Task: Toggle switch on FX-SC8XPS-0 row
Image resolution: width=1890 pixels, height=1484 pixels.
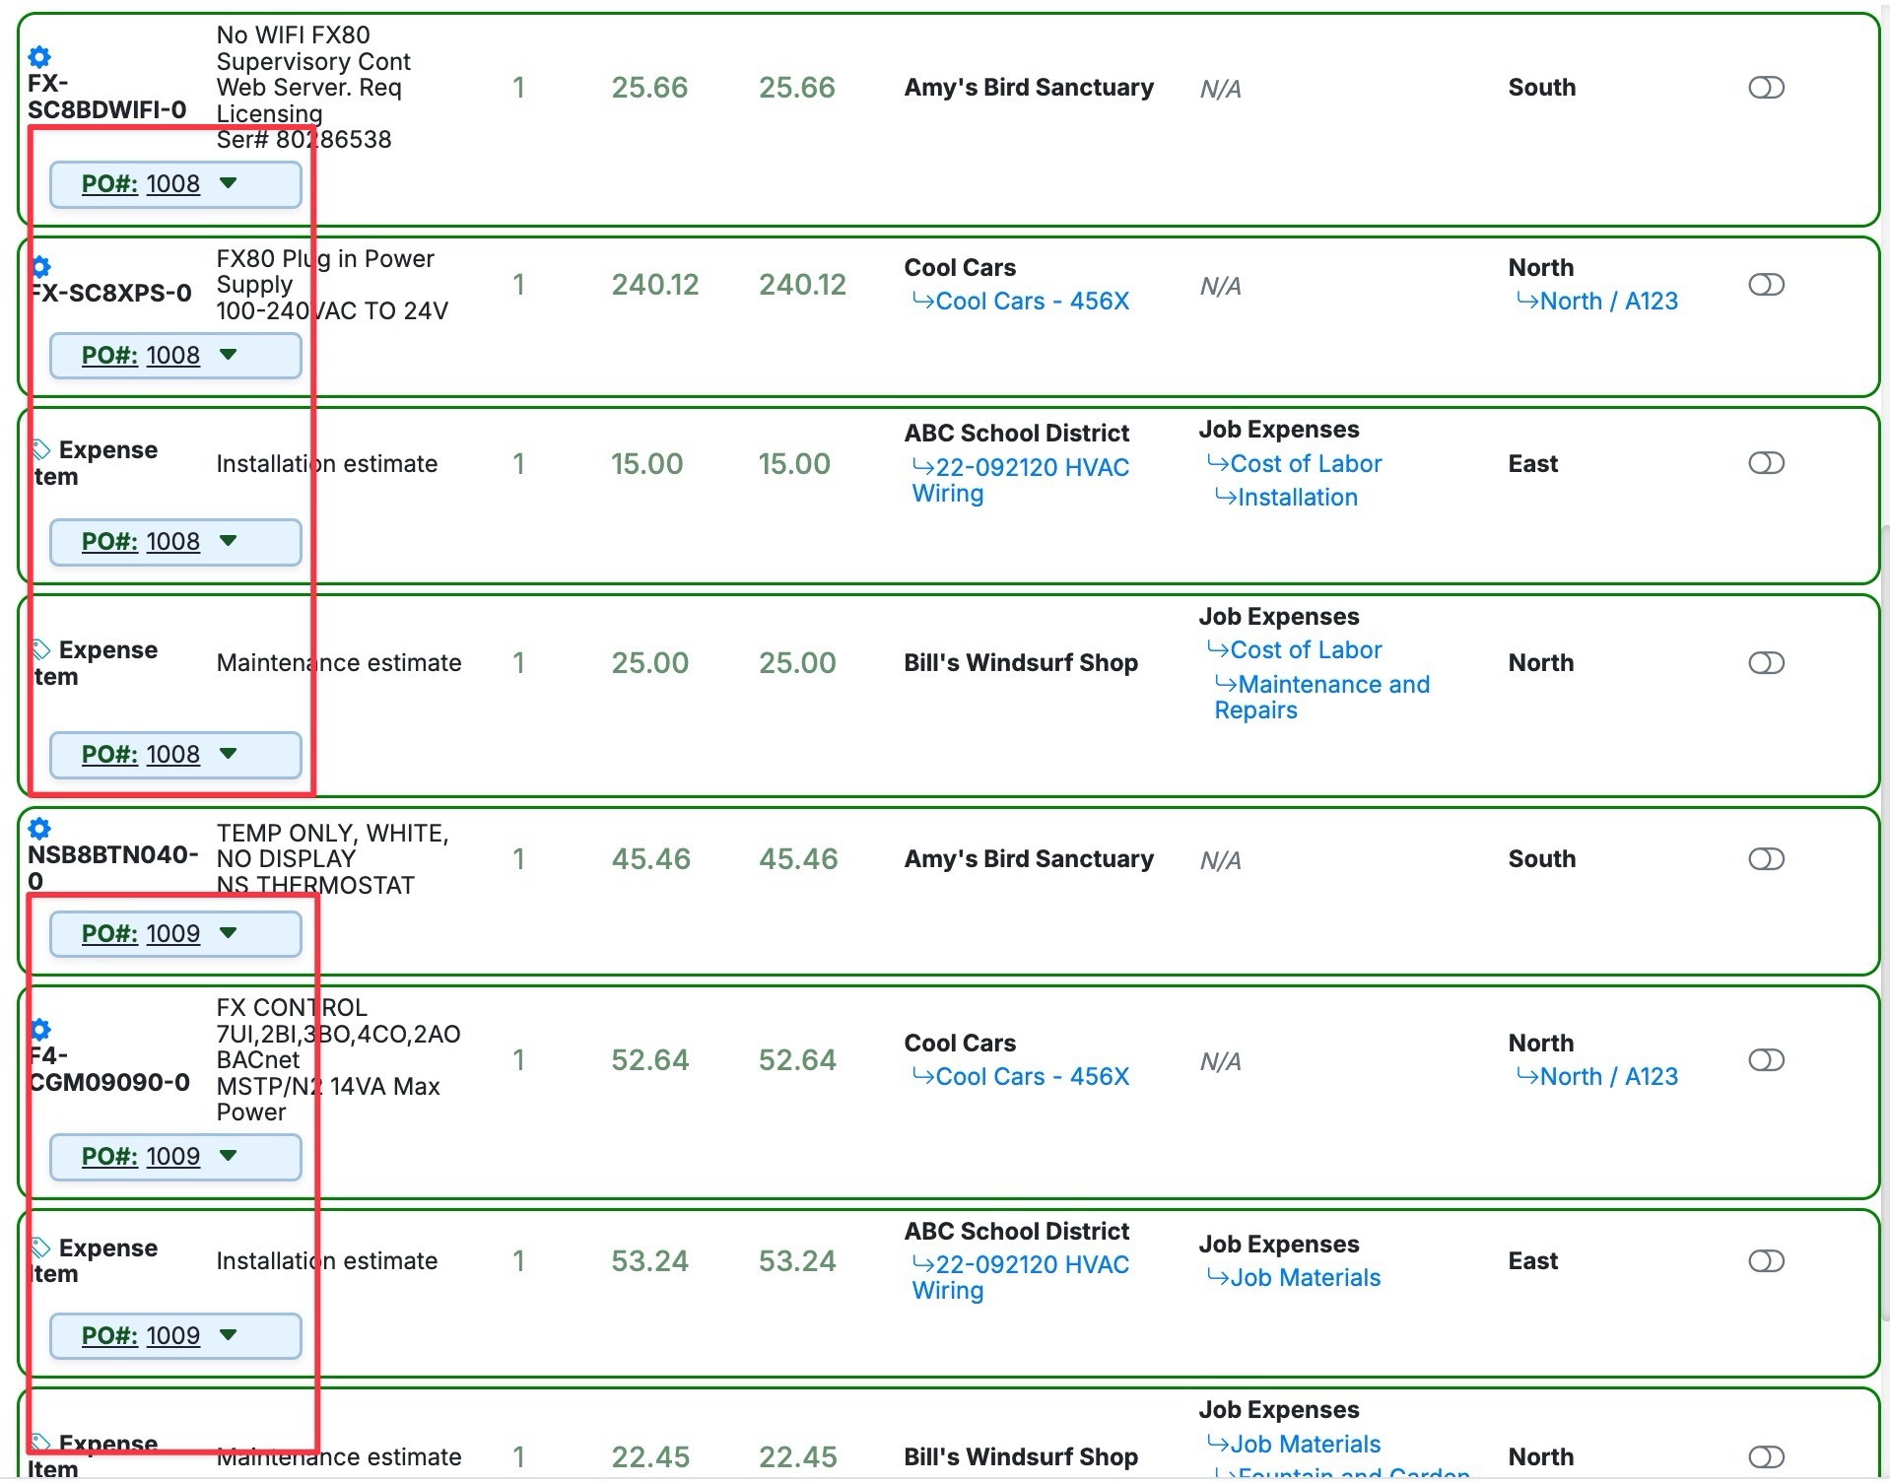Action: (1766, 285)
